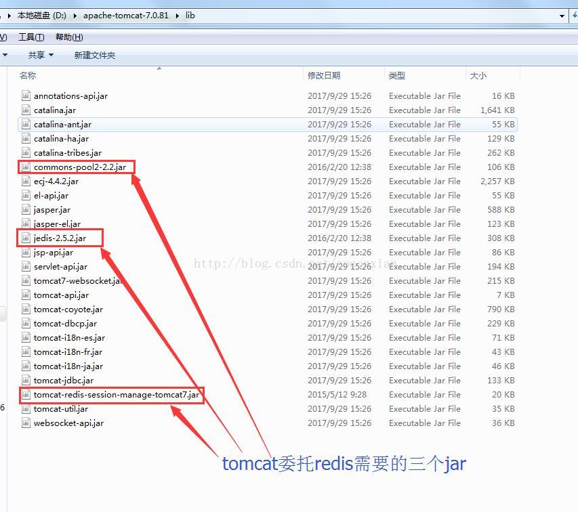Click the tomcat-redis-session-manage-tomcat7.jar file icon
The width and height of the screenshot is (578, 512).
pyautogui.click(x=26, y=395)
